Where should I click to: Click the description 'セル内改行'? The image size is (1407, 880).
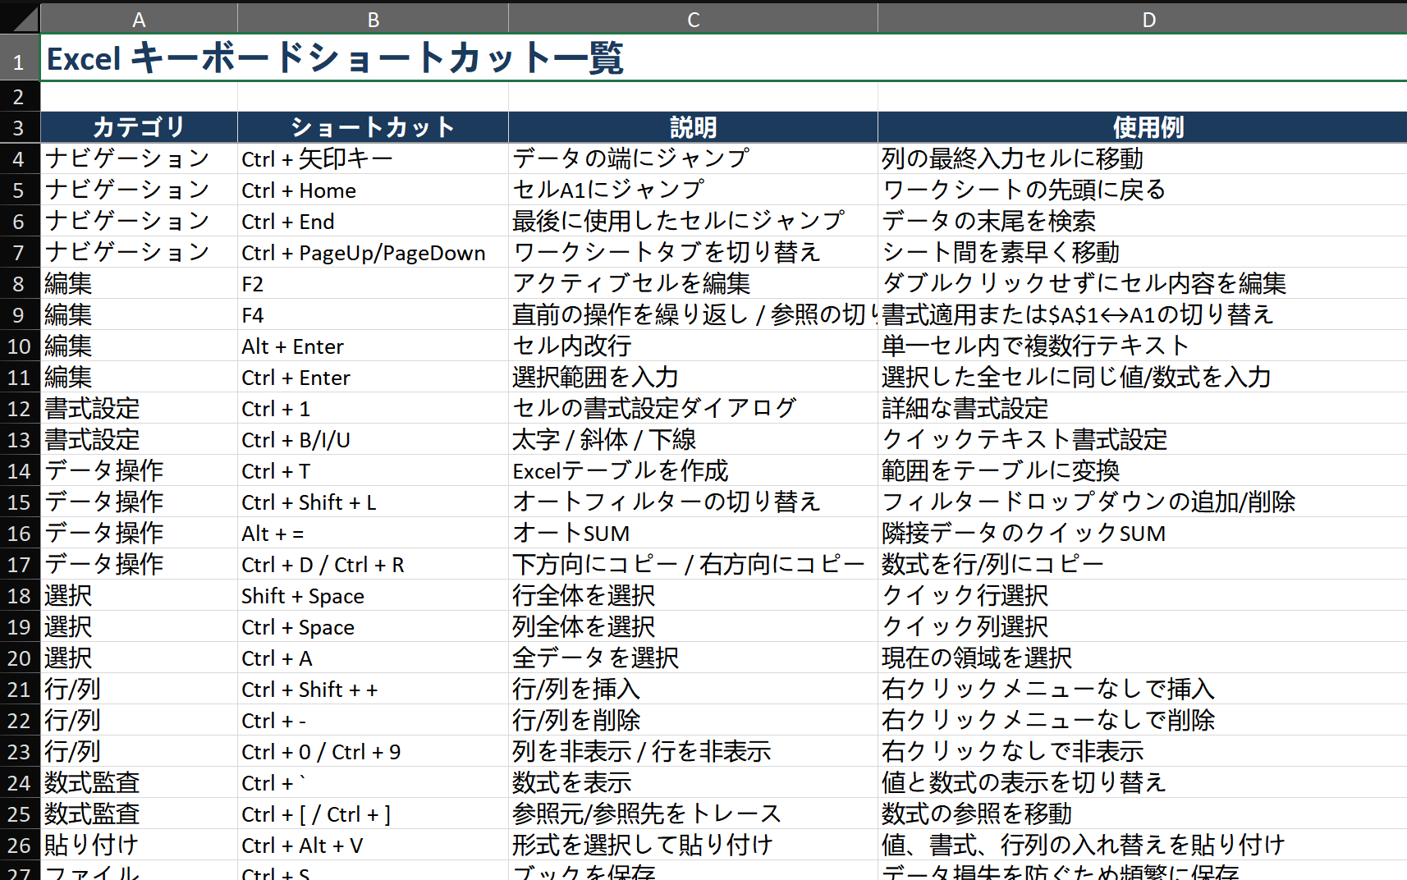pos(693,346)
